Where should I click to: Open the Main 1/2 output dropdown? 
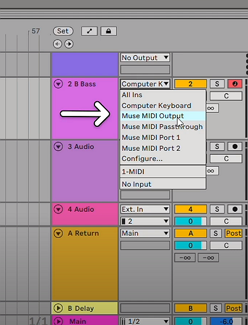[145, 321]
